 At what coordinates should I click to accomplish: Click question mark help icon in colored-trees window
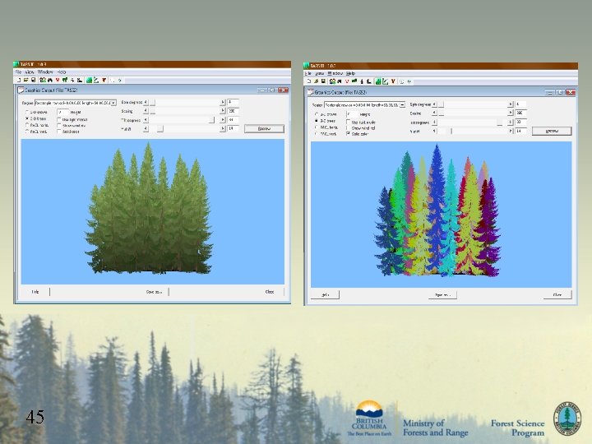tap(409, 81)
